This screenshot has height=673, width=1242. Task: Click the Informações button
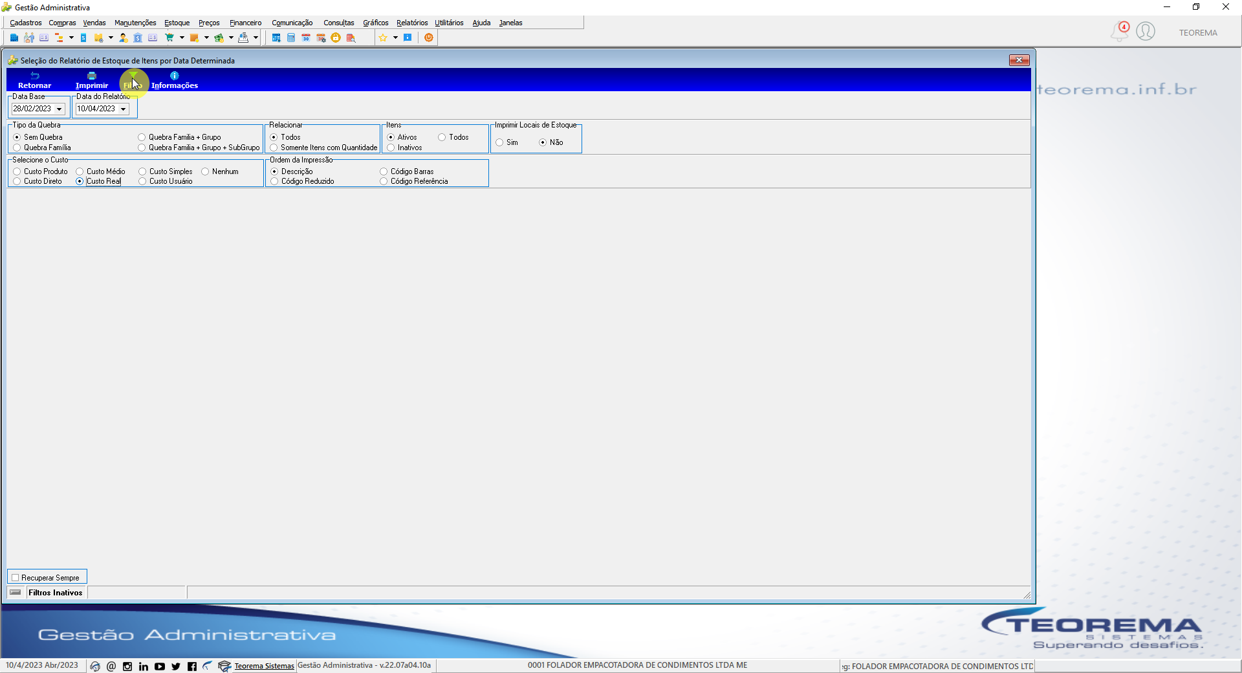coord(175,80)
